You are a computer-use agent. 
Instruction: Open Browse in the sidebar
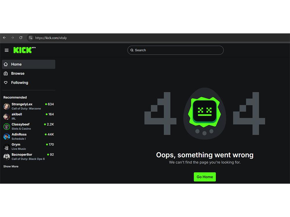(29, 73)
